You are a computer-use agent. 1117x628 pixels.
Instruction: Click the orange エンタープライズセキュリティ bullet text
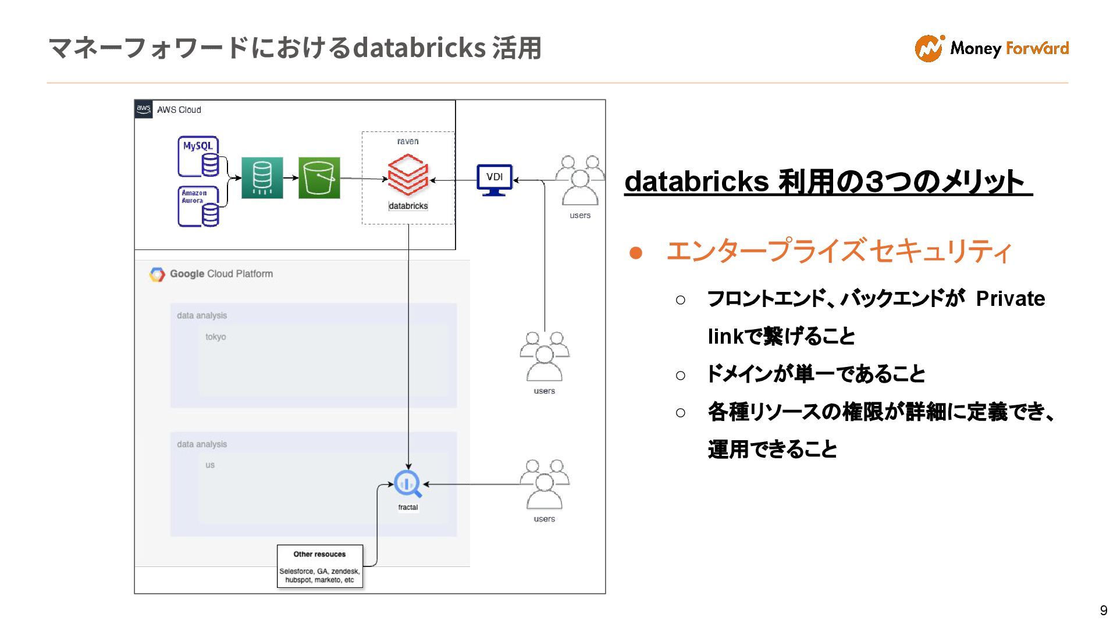pyautogui.click(x=838, y=251)
